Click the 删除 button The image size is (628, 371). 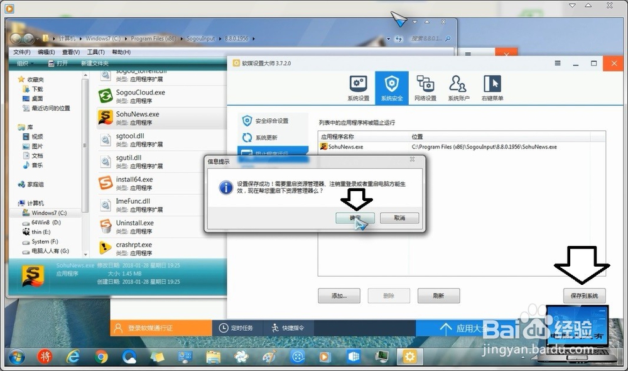click(389, 296)
